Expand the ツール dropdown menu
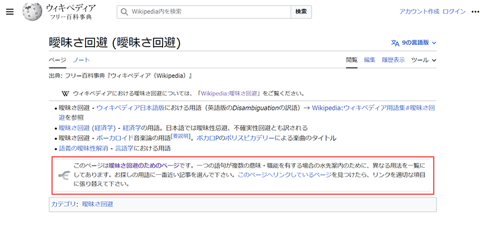The image size is (488, 238). (423, 60)
